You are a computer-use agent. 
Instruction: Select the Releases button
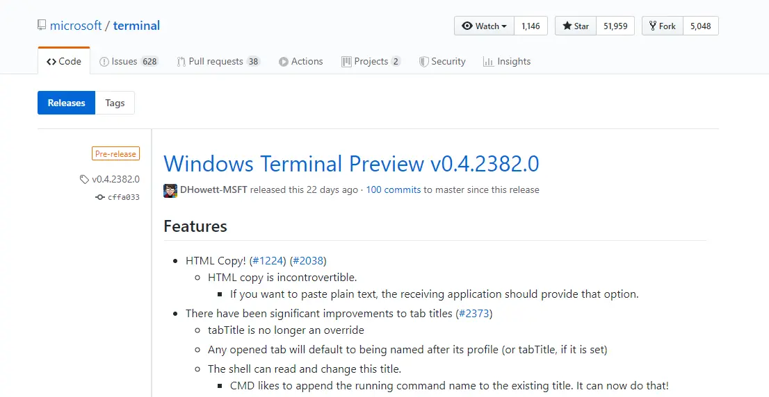click(x=66, y=103)
